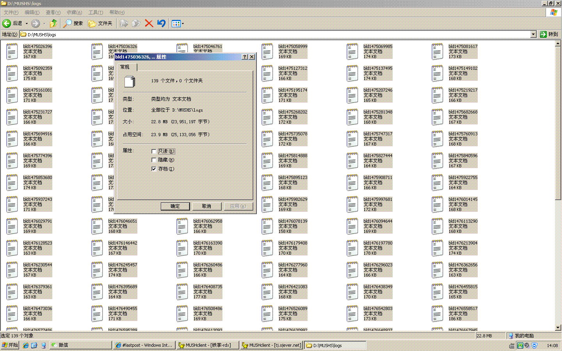562x351 pixels.
Task: Click the Views toolbar icon
Action: tap(176, 23)
